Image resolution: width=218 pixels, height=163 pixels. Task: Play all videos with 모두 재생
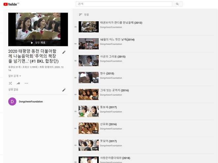[x=38, y=43]
